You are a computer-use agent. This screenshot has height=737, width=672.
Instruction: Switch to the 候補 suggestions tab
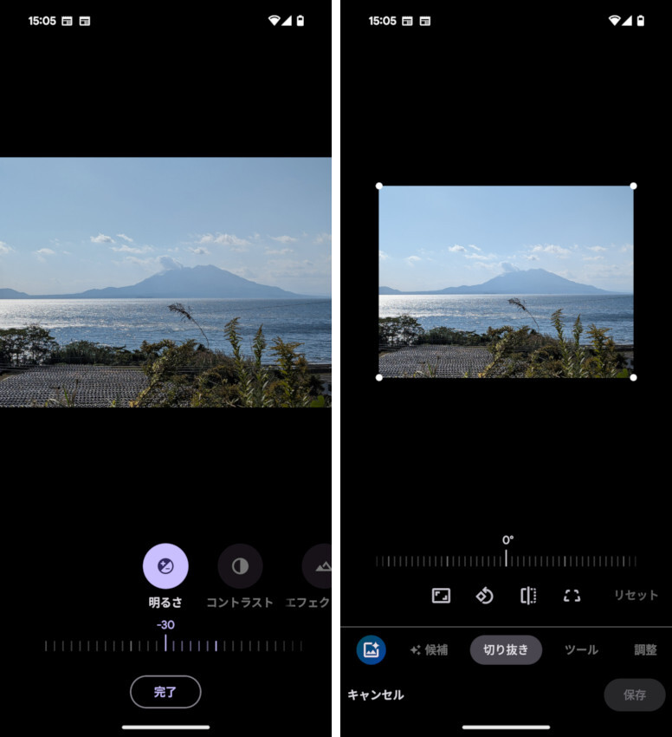430,649
